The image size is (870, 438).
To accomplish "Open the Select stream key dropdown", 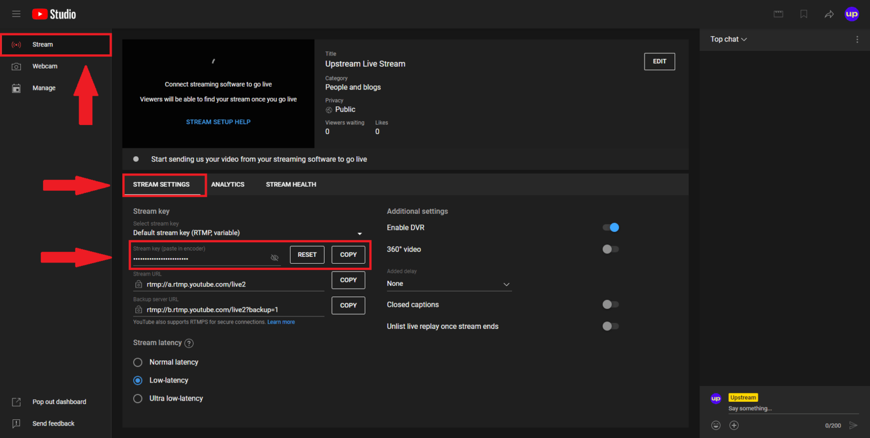I will [359, 233].
